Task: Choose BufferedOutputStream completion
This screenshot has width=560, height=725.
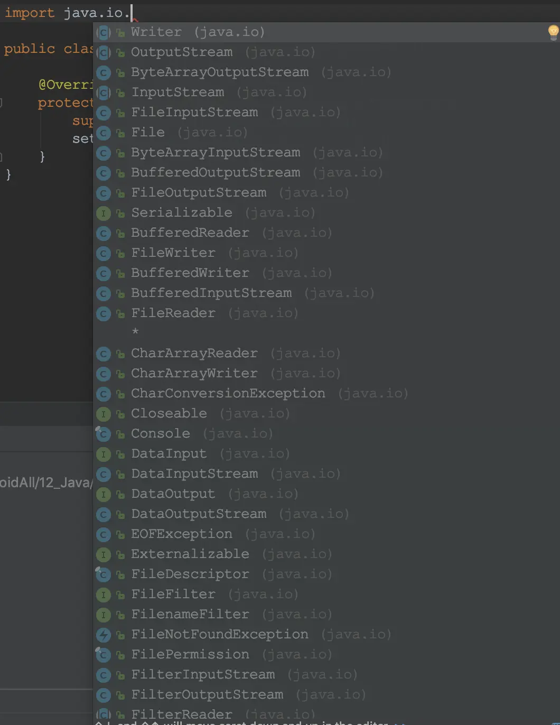Action: point(326,173)
